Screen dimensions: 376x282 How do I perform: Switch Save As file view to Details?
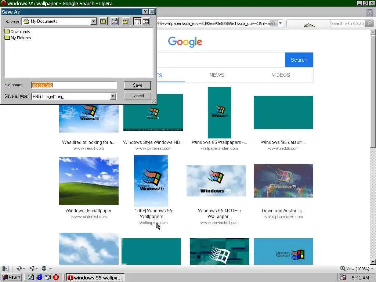pyautogui.click(x=146, y=21)
